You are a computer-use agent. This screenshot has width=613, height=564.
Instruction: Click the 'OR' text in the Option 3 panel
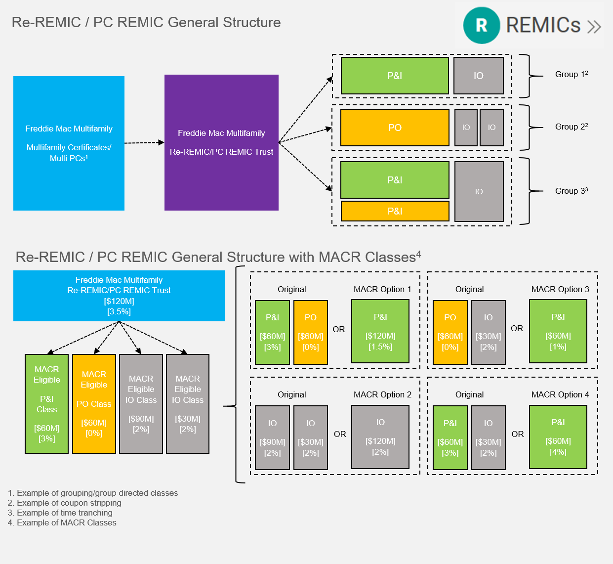coord(517,328)
